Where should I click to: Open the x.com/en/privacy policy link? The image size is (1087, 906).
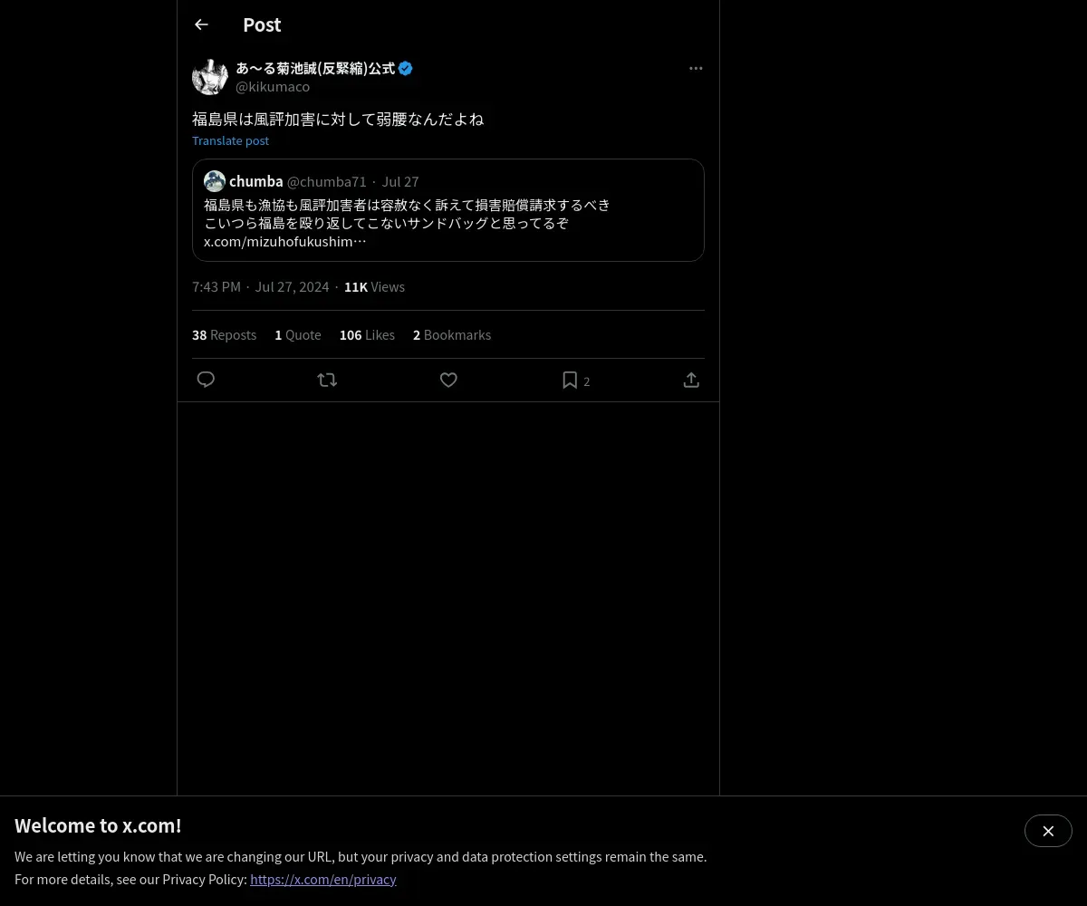pyautogui.click(x=323, y=879)
